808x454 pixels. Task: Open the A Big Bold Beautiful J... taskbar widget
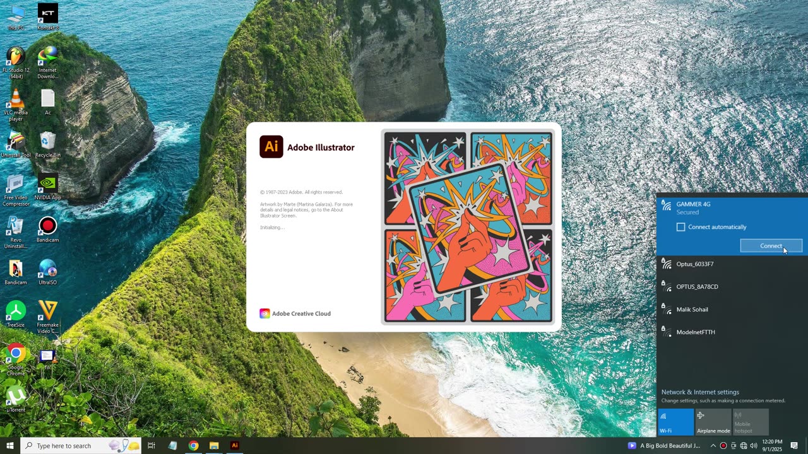pyautogui.click(x=664, y=446)
